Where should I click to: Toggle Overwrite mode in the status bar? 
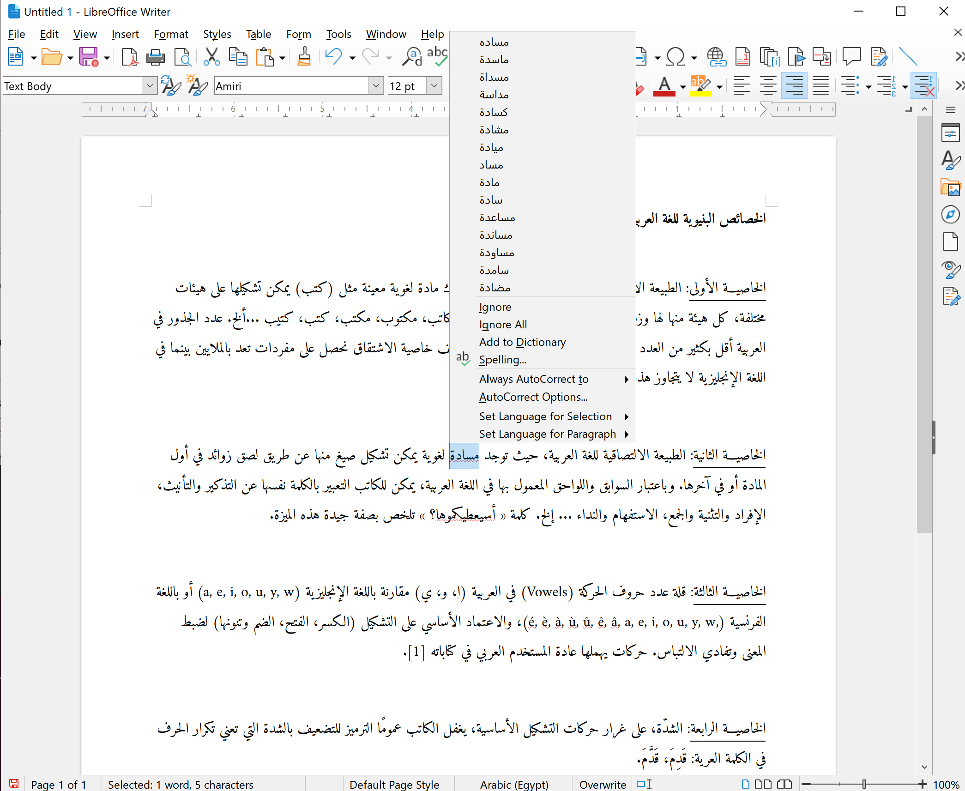[602, 785]
